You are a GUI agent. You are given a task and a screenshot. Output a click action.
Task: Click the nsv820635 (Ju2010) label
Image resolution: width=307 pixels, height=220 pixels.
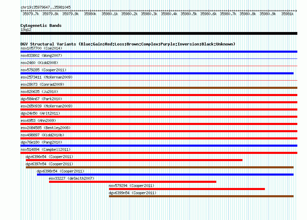coord(39,92)
